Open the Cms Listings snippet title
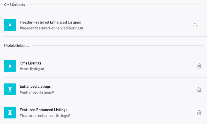This screenshot has height=124, width=207. [x=30, y=63]
